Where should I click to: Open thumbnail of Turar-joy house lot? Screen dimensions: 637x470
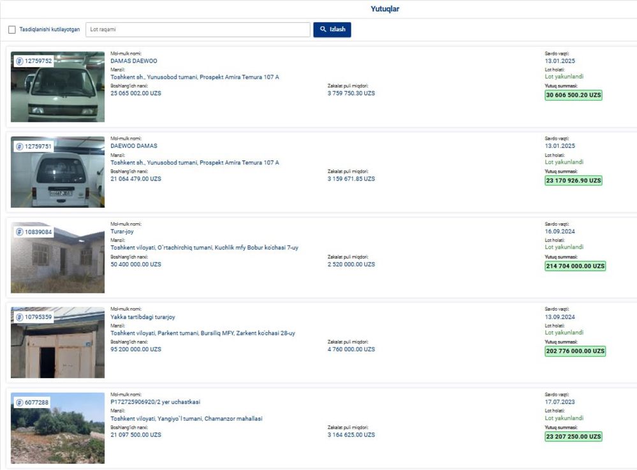[57, 258]
